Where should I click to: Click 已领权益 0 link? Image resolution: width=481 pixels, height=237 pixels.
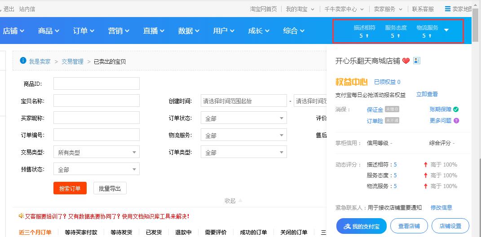387,82
